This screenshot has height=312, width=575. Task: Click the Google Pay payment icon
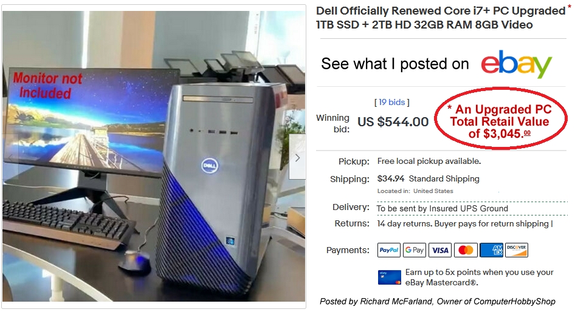point(415,250)
